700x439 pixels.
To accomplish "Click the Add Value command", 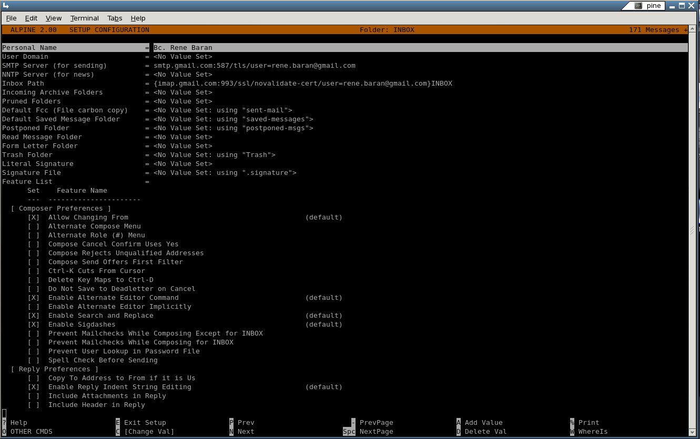I will [483, 423].
